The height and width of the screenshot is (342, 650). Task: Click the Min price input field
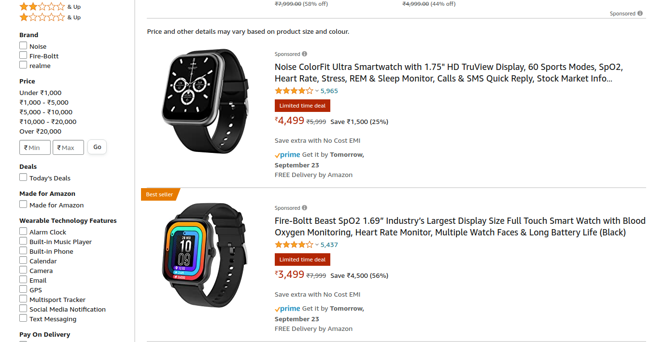35,148
